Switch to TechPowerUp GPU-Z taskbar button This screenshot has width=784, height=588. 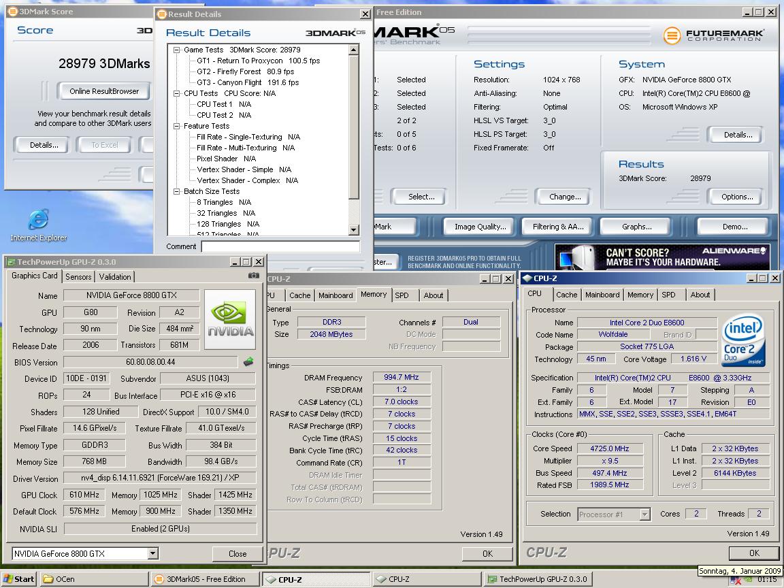[x=539, y=579]
